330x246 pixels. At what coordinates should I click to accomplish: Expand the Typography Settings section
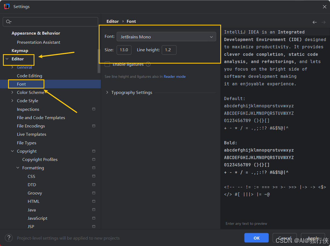(x=107, y=92)
